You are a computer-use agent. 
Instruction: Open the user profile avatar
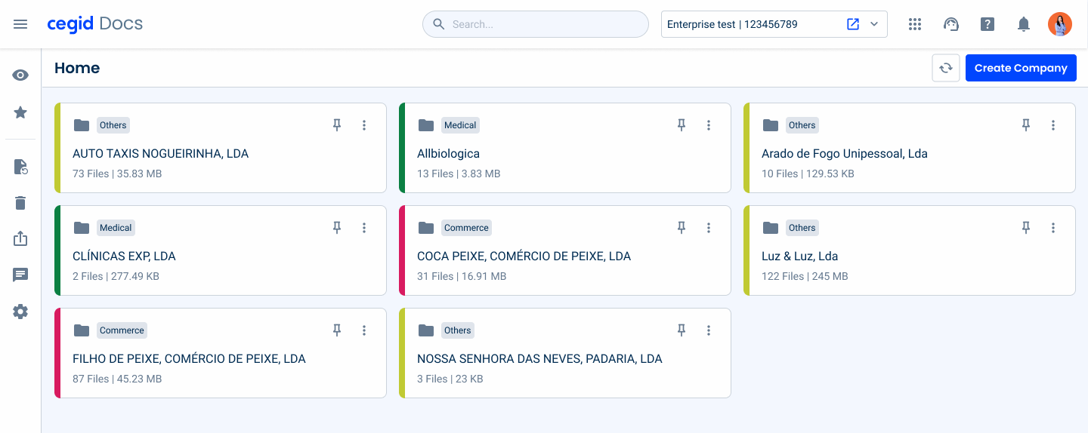[1060, 24]
